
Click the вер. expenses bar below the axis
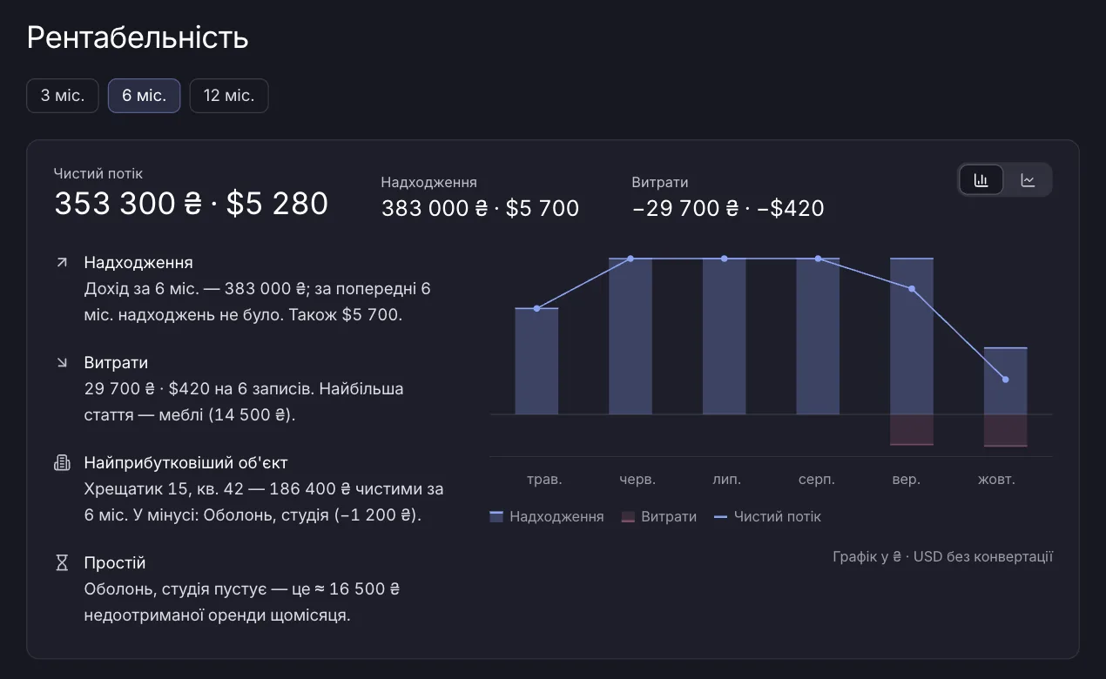912,430
